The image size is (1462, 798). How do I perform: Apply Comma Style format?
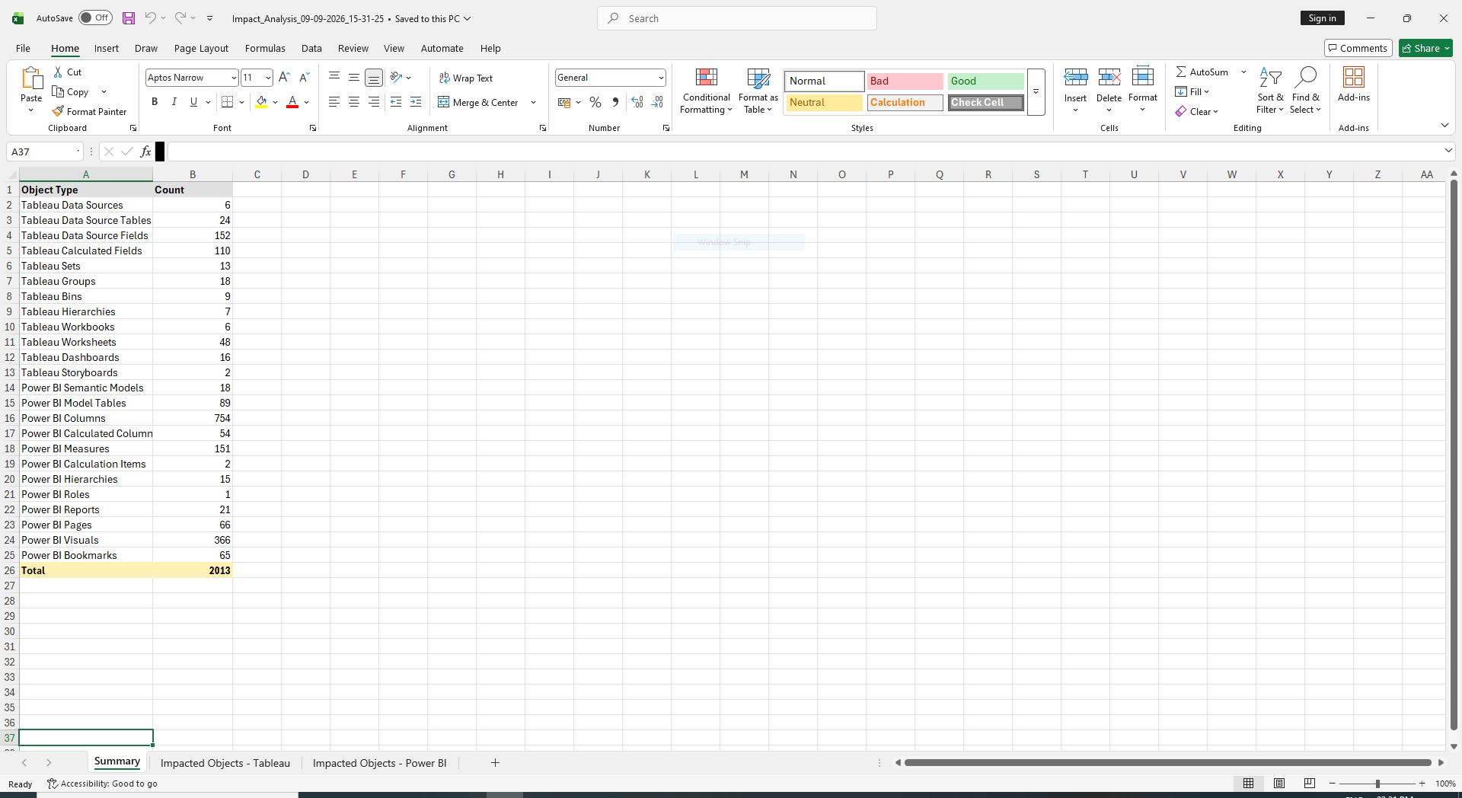(615, 102)
